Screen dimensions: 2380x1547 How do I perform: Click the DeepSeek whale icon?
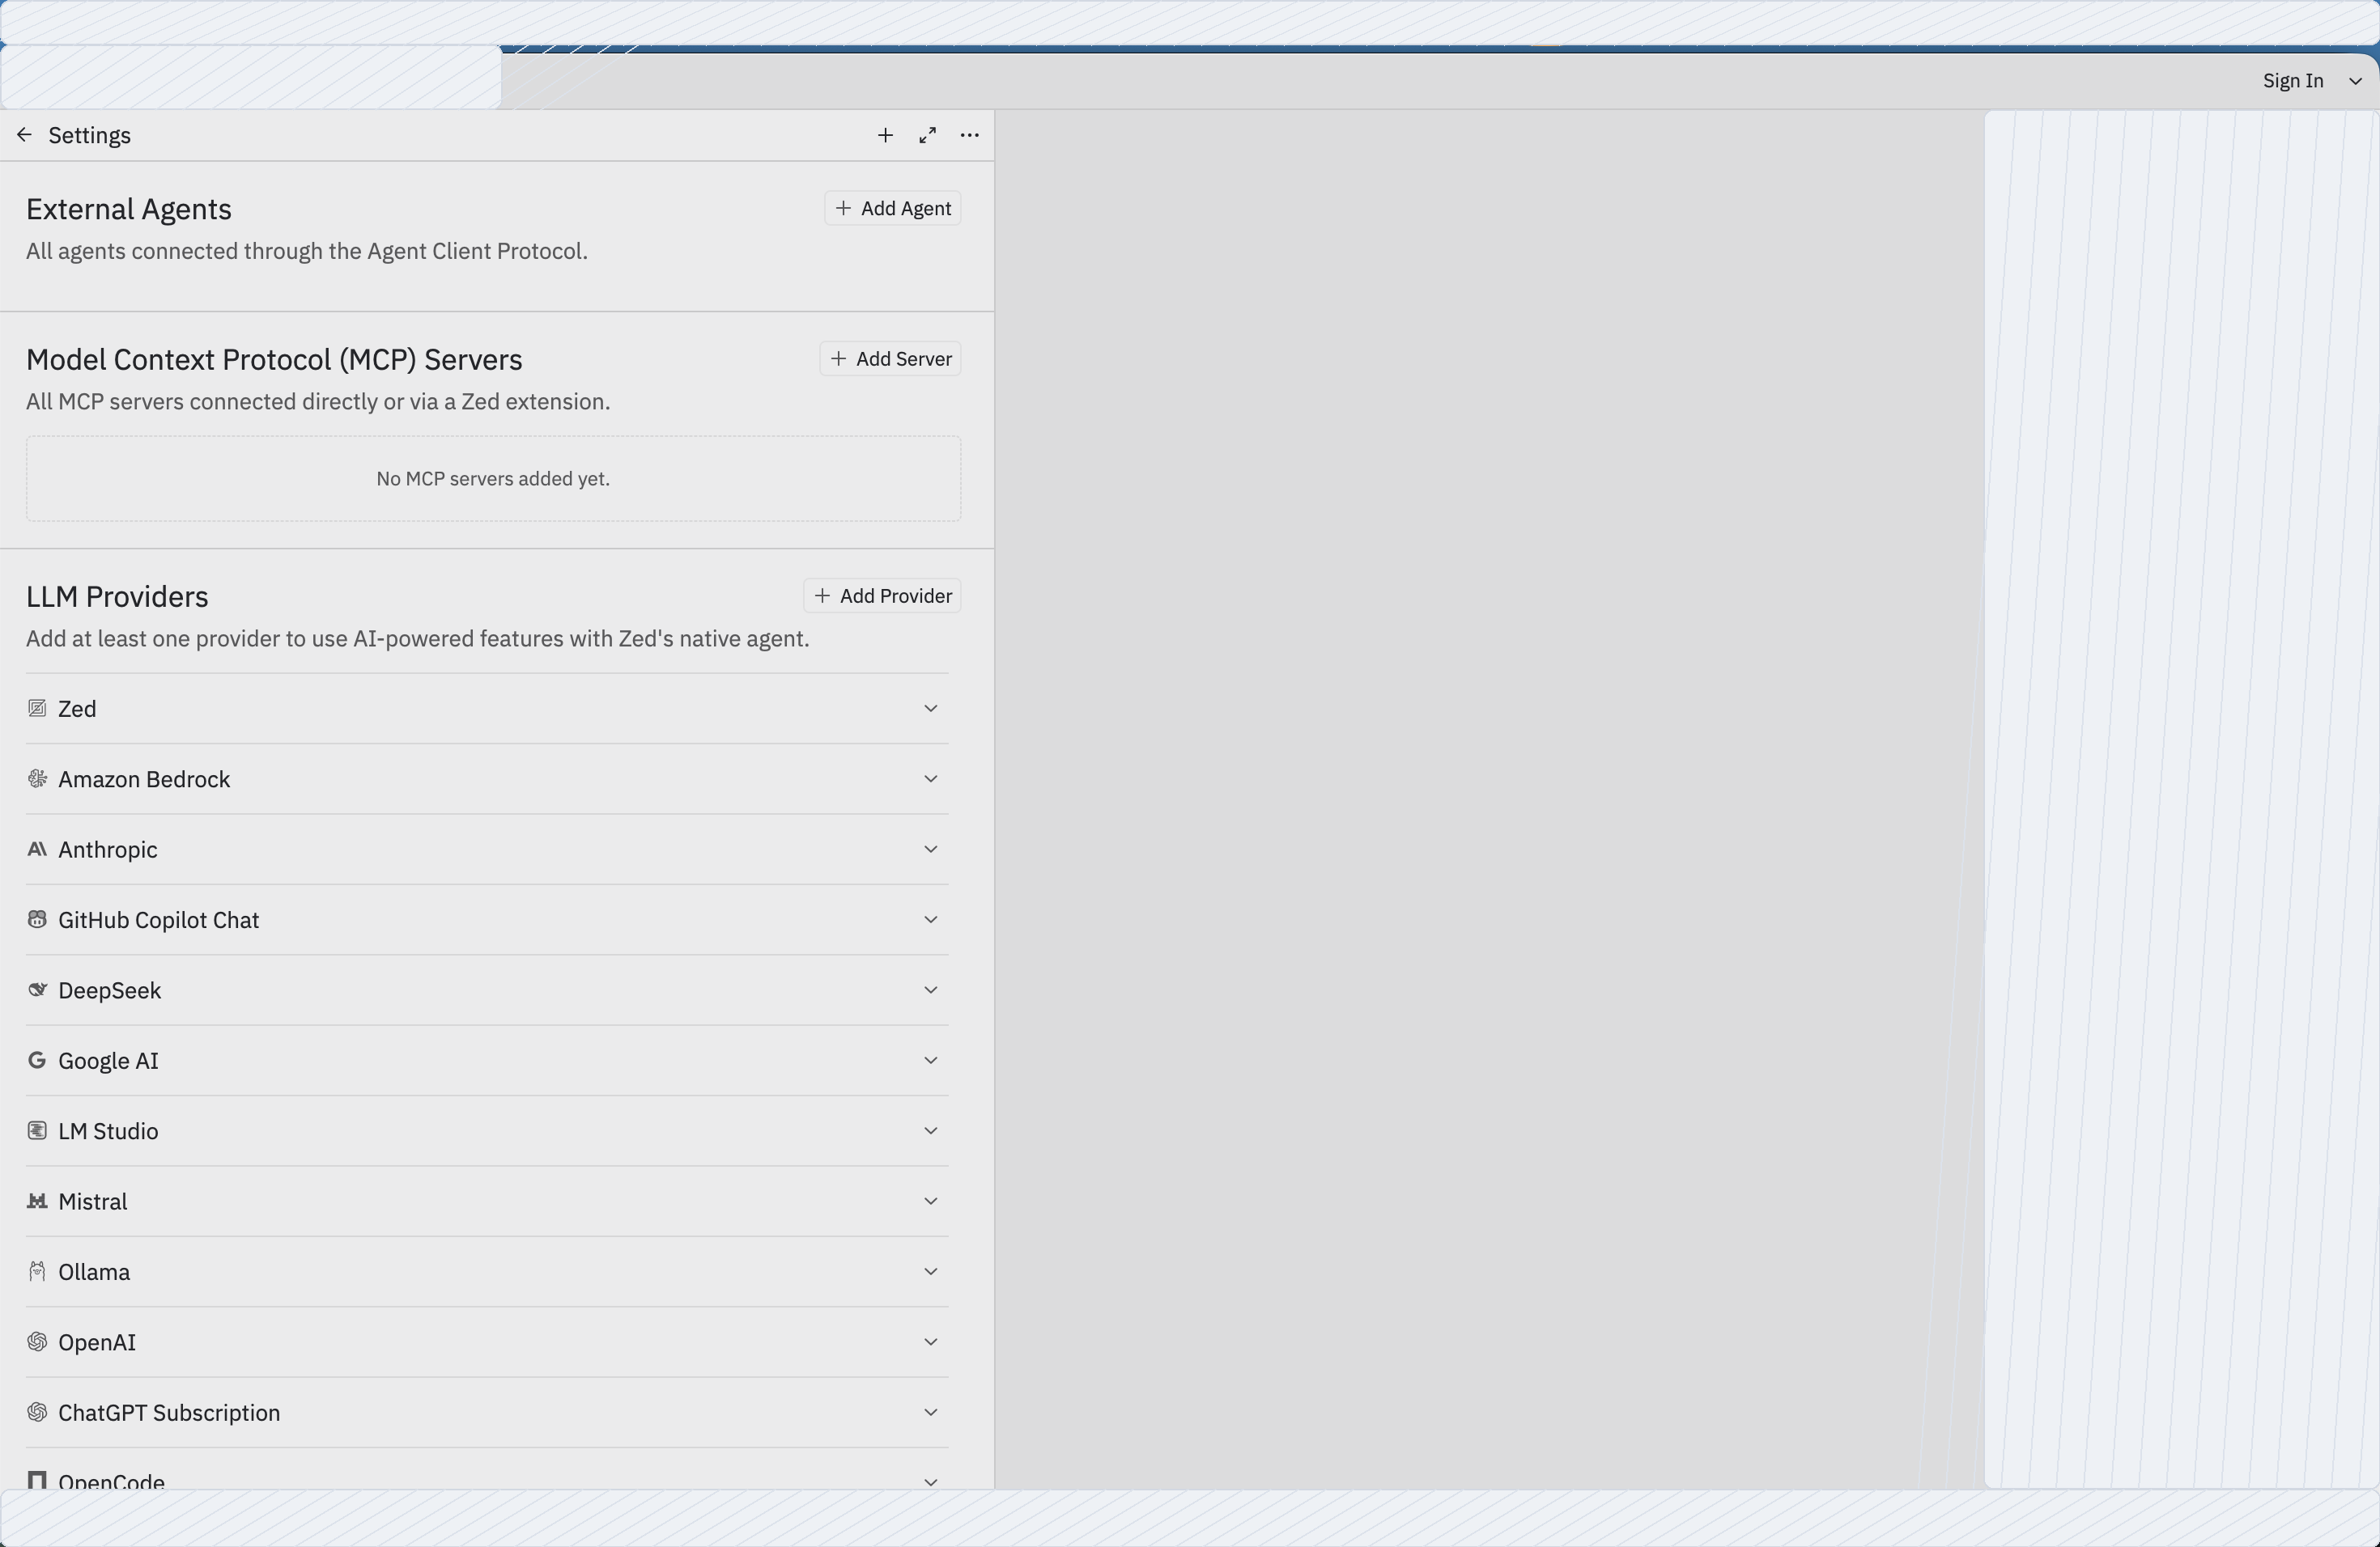[37, 990]
